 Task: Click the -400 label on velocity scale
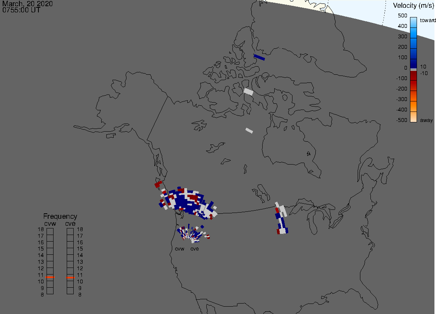[401, 110]
